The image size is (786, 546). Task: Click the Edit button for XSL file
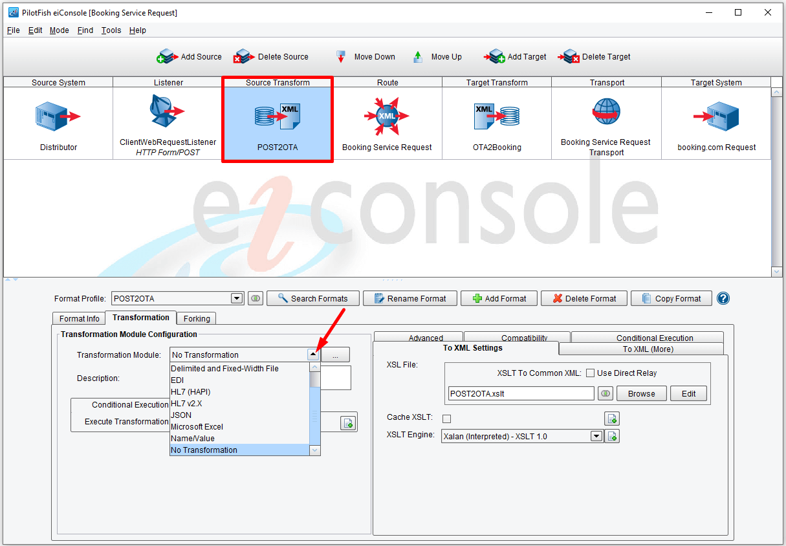tap(689, 393)
